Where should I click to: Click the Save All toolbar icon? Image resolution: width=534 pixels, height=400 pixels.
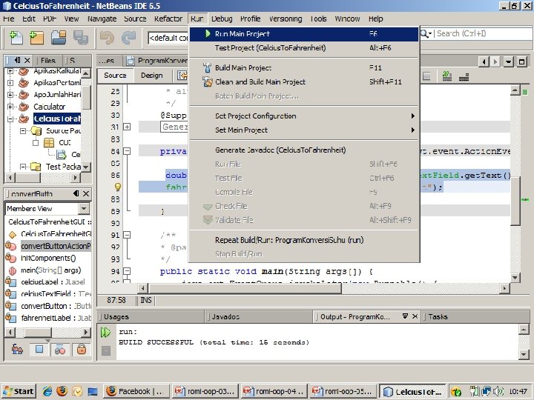(x=81, y=38)
